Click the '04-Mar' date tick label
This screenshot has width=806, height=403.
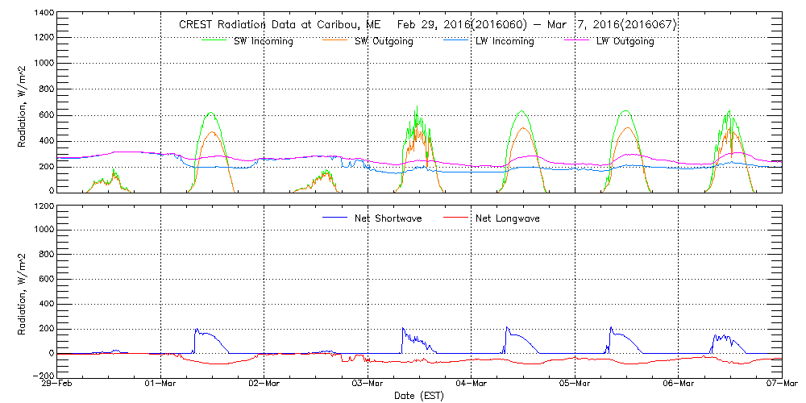point(472,384)
